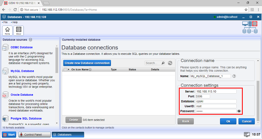The image size is (262, 139).
Task: Open the Name column sort dropdown
Action: pos(90,69)
